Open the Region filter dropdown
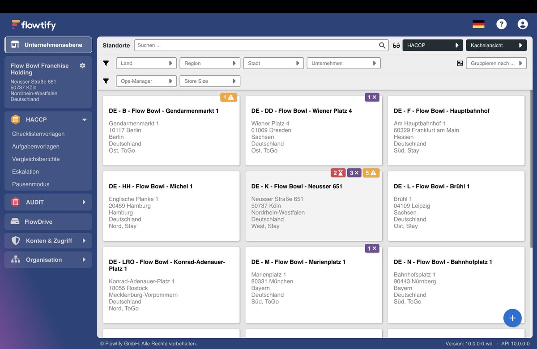 click(x=210, y=63)
